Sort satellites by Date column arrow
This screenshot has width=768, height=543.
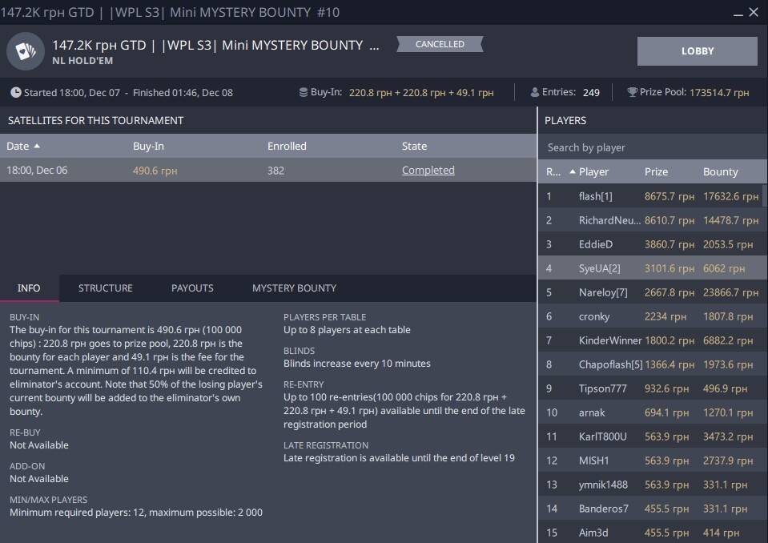point(37,147)
